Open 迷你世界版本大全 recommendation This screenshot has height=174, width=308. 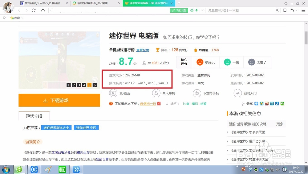56,128
